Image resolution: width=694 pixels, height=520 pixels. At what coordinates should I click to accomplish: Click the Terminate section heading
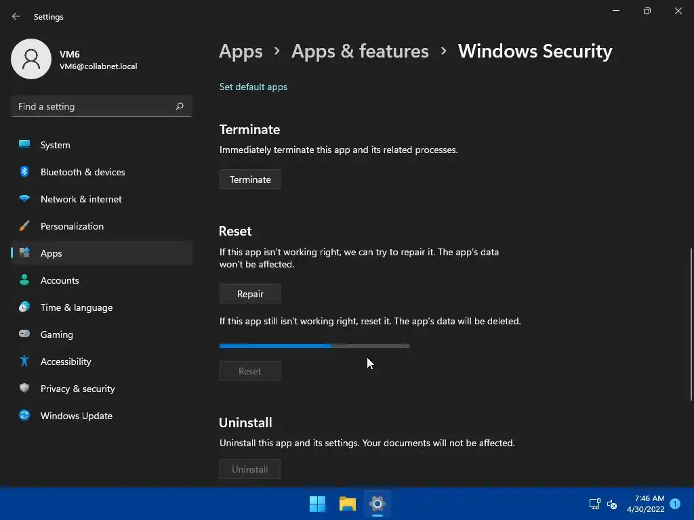[249, 129]
